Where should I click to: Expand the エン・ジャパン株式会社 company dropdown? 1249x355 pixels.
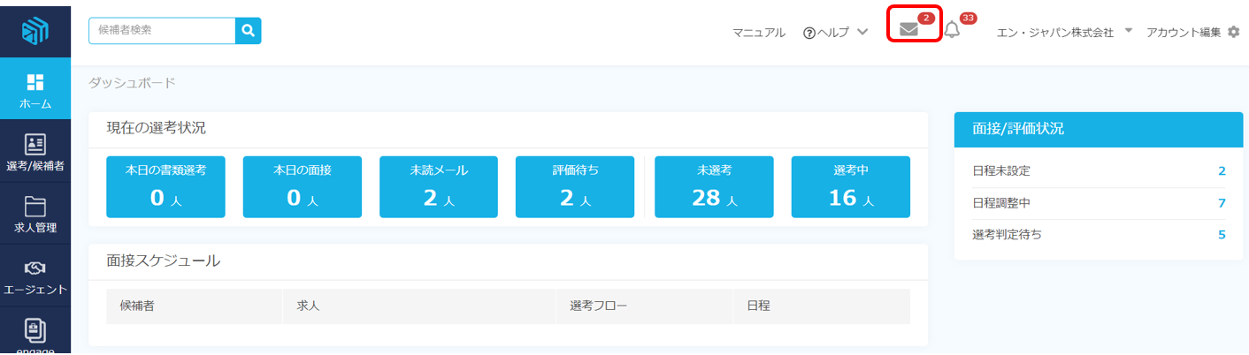coord(1064,32)
